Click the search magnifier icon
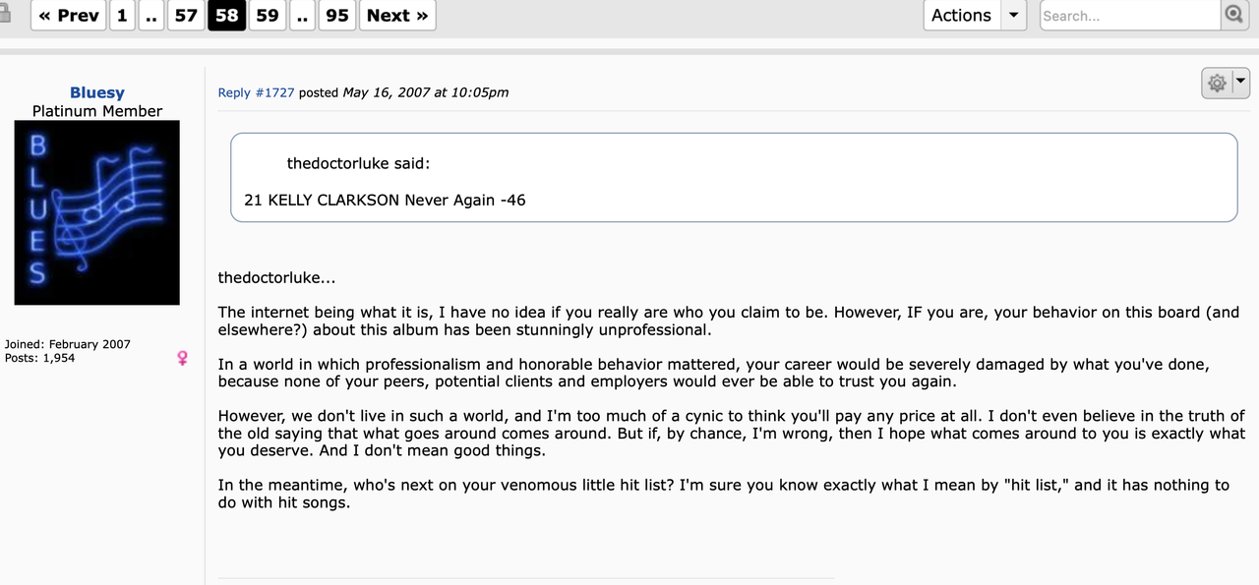1259x585 pixels. [1233, 15]
